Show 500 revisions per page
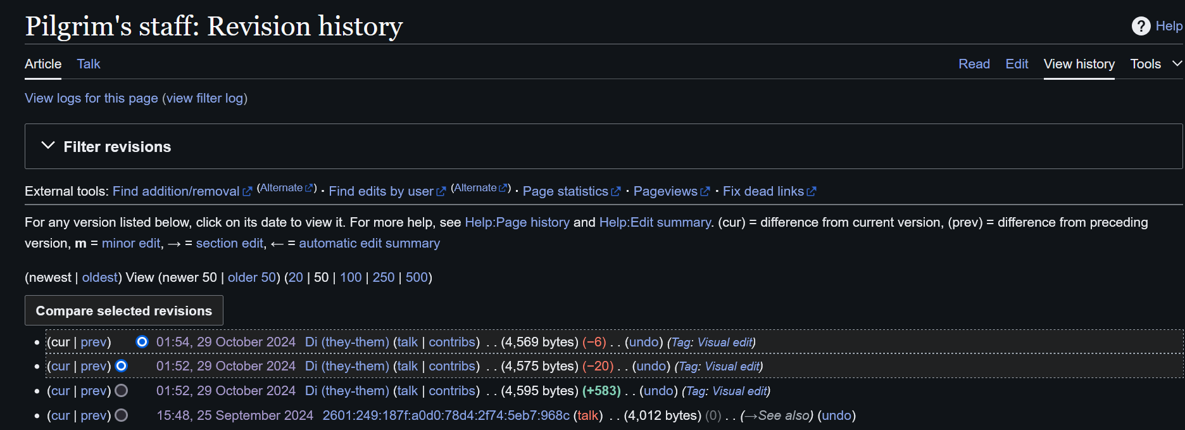1185x430 pixels. coord(417,277)
